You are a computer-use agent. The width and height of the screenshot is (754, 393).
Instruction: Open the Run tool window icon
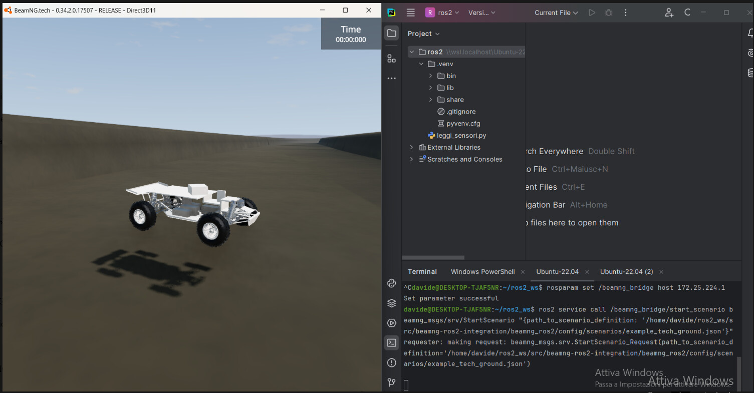point(392,323)
